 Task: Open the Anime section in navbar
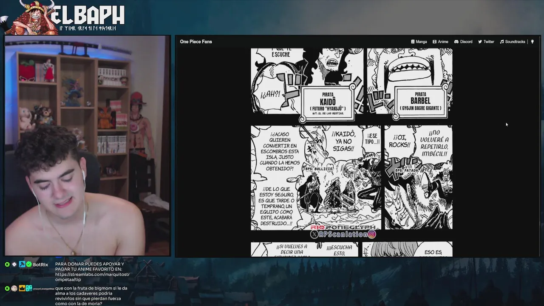tap(440, 42)
